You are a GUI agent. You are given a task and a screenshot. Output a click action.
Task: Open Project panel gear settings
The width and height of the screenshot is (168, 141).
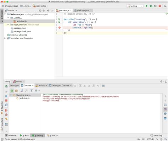tap(48, 11)
